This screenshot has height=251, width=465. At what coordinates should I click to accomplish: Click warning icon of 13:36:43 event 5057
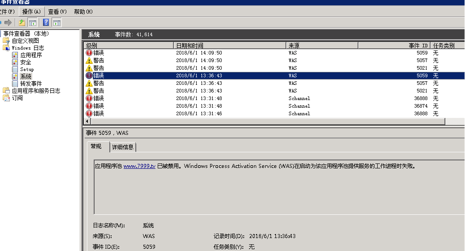tap(89, 84)
